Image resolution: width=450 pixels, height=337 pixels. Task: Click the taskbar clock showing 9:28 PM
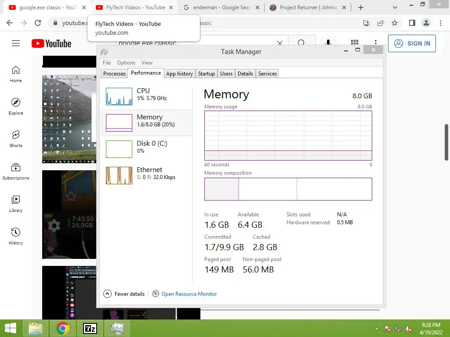point(431,329)
